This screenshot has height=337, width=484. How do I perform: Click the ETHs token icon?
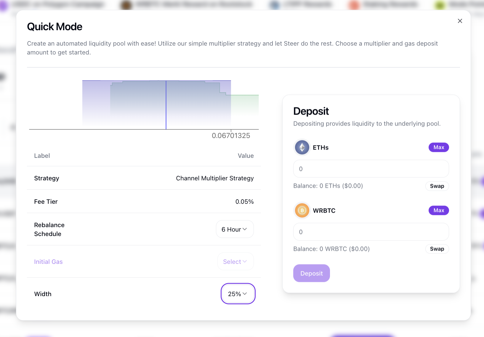pos(302,147)
